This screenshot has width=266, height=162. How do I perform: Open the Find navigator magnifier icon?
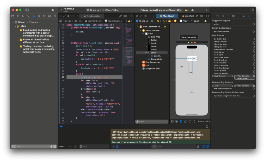[28, 16]
